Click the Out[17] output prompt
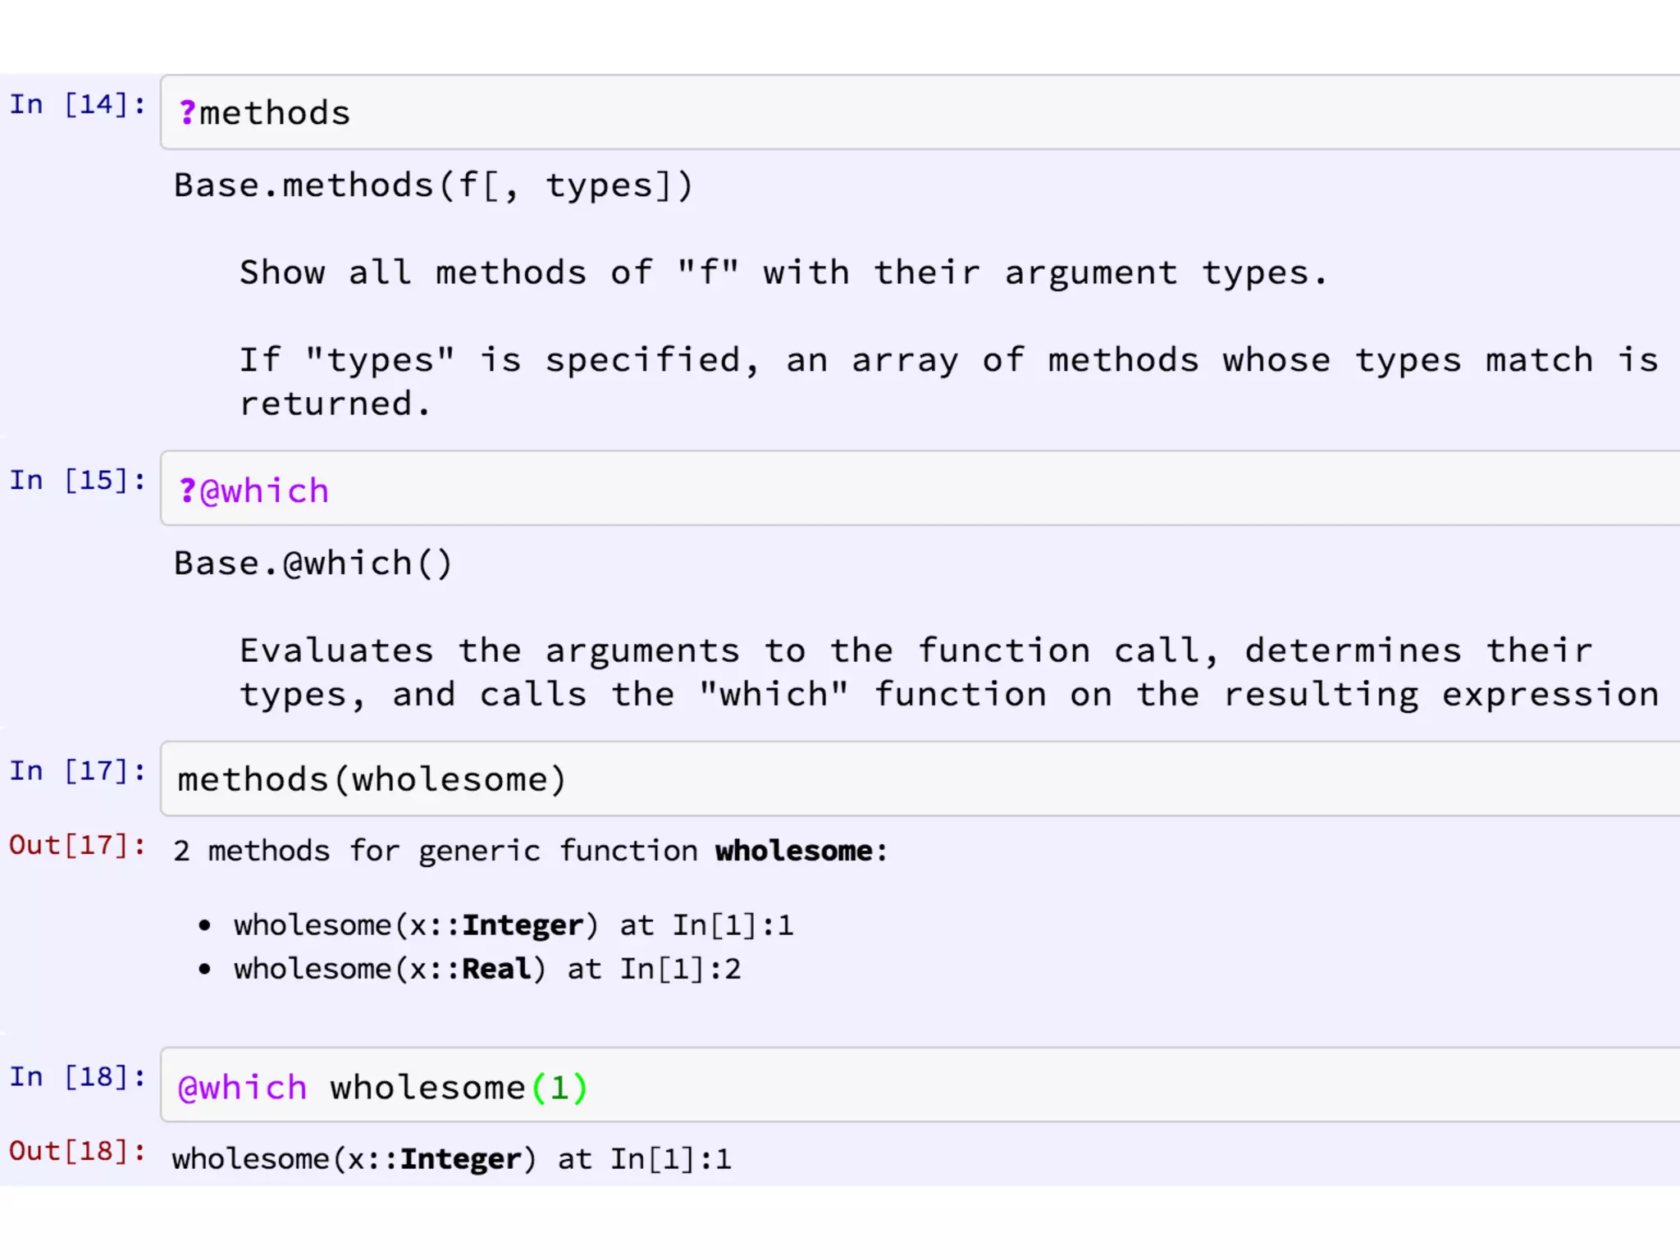Image resolution: width=1680 pixels, height=1260 pixels. [x=77, y=845]
